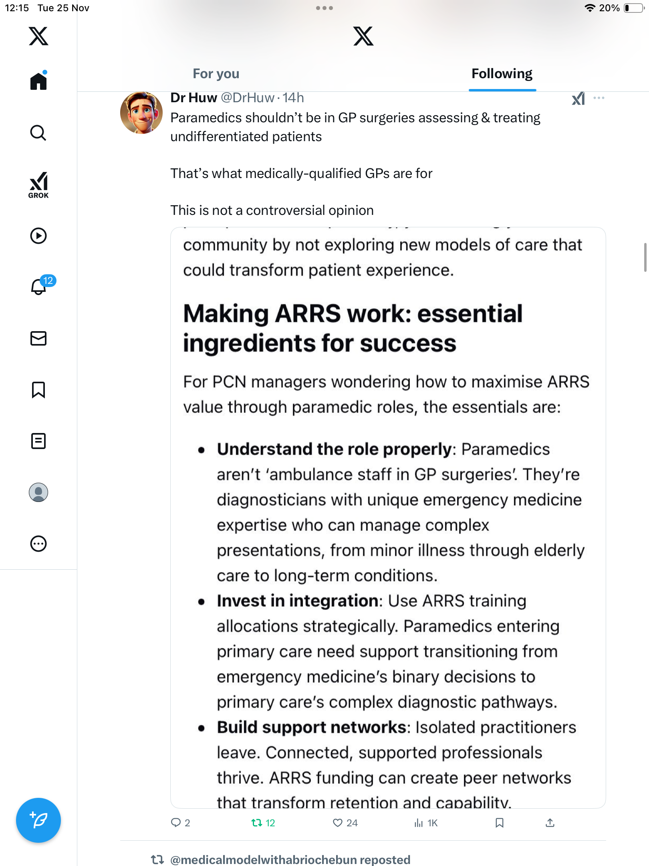This screenshot has width=649, height=866.
Task: Open the three-dot menu on Dr Huw's post
Action: [599, 98]
